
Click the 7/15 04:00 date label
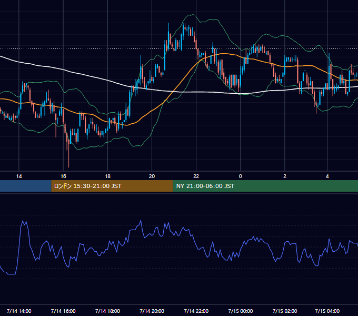click(327, 311)
